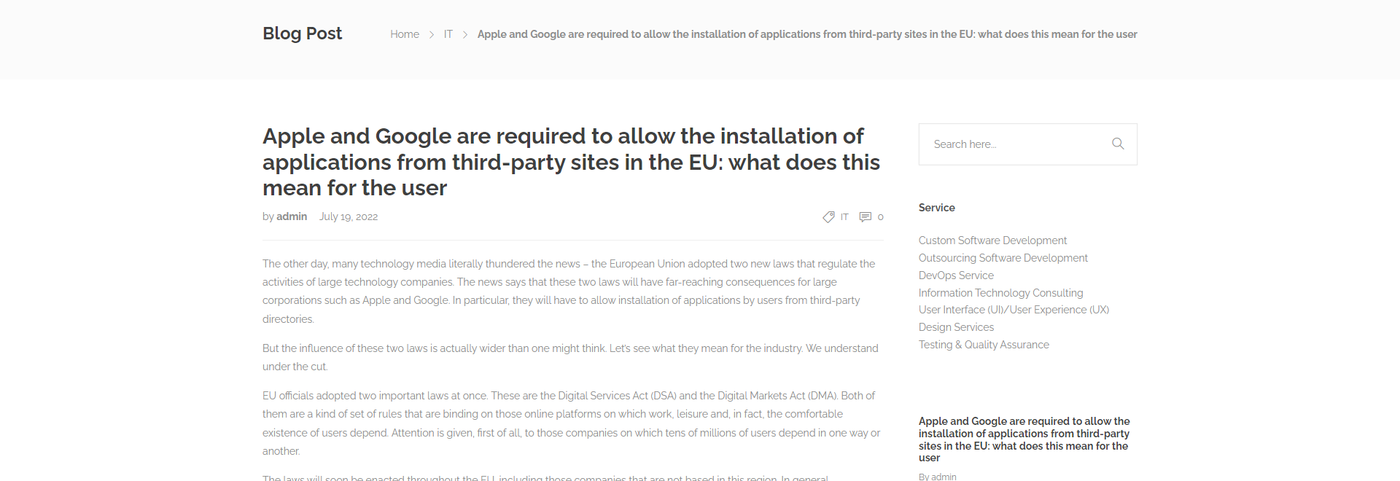This screenshot has width=1400, height=481.
Task: Open Custom Software Development service link
Action: pyautogui.click(x=992, y=240)
